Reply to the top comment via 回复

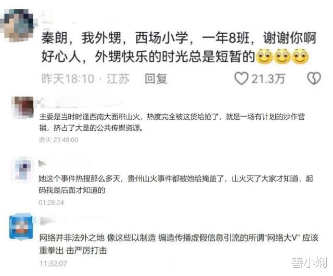tap(156, 79)
